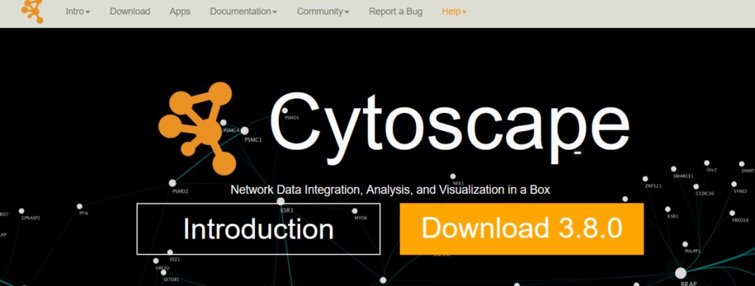
Task: Click the SMARCE1 node label
Action: coord(683,176)
